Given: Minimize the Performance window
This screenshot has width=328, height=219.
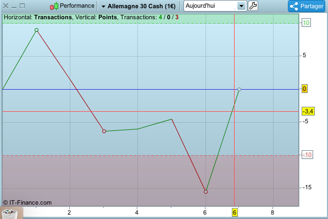Looking at the screenshot, I should tap(14, 8).
